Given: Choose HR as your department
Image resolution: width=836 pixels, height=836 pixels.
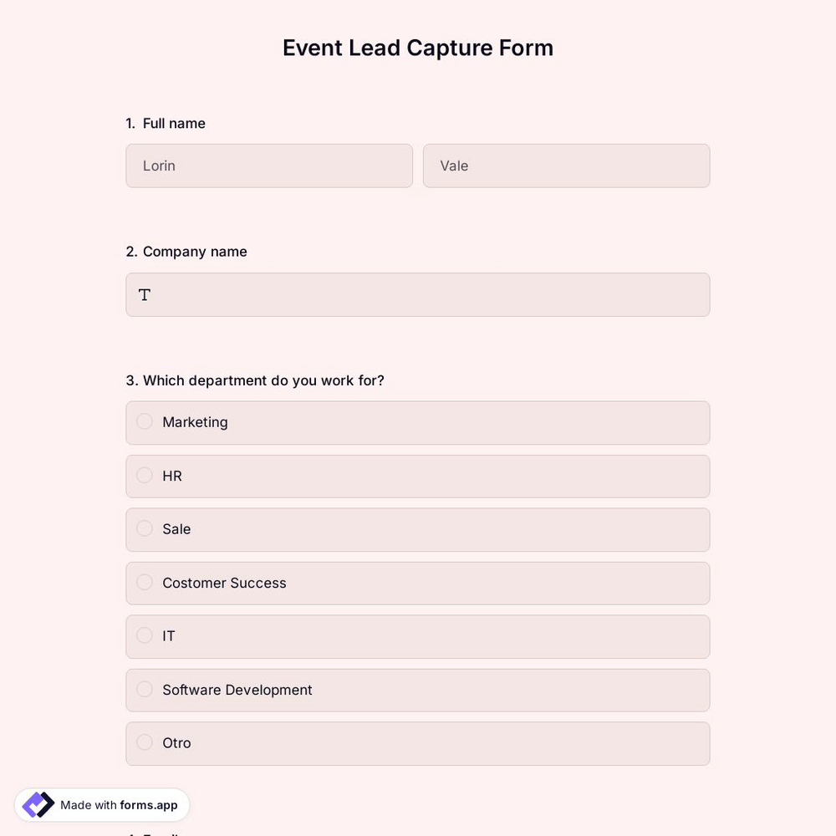Looking at the screenshot, I should (144, 475).
